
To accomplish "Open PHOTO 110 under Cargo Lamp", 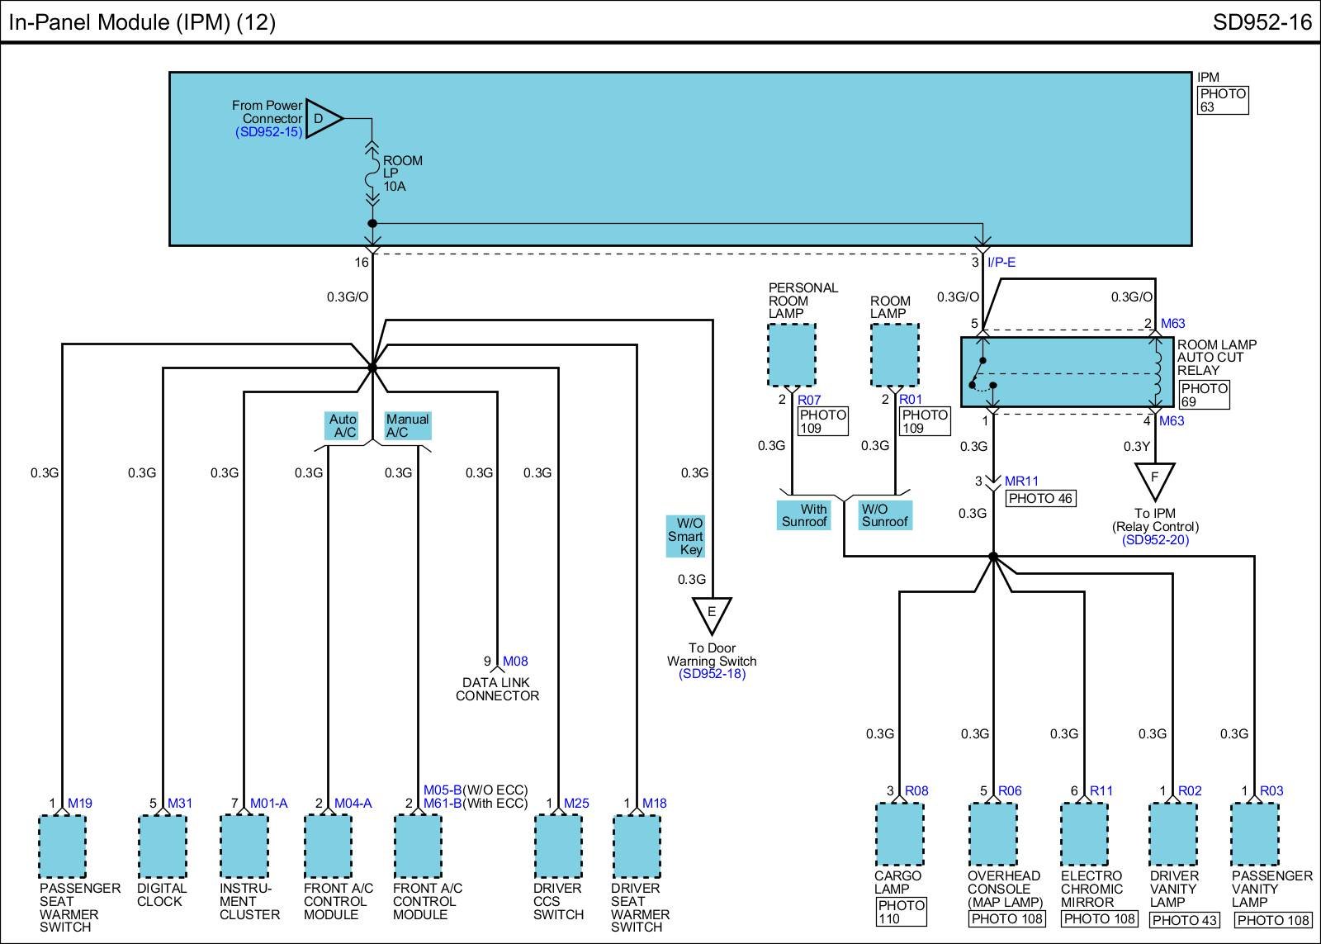I will (x=901, y=912).
